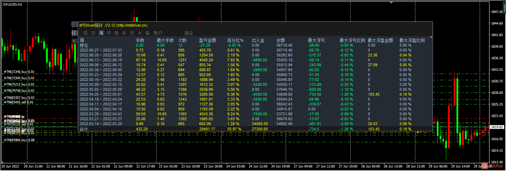Click the 最大浮亏比例 column header

(352, 40)
